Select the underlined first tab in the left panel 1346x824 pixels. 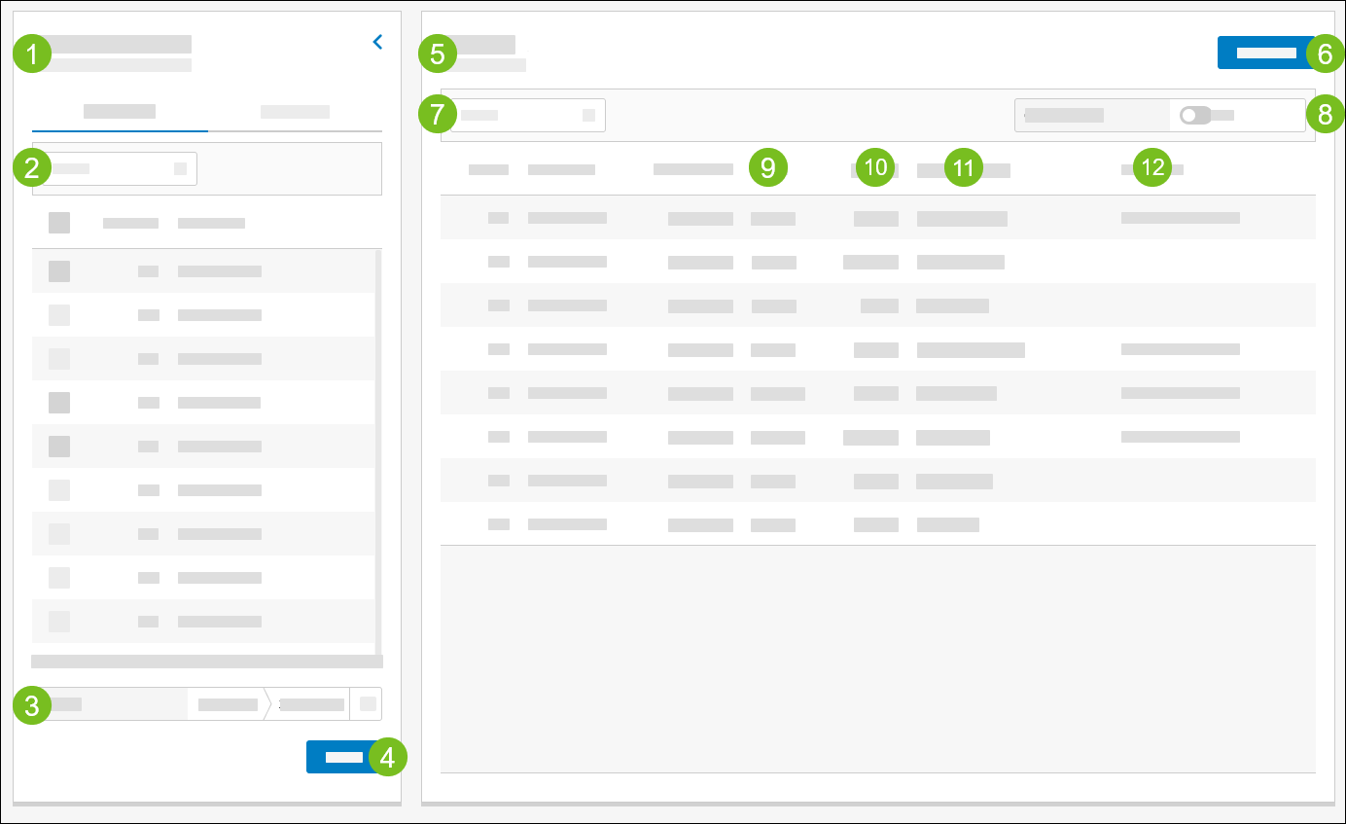[x=120, y=111]
